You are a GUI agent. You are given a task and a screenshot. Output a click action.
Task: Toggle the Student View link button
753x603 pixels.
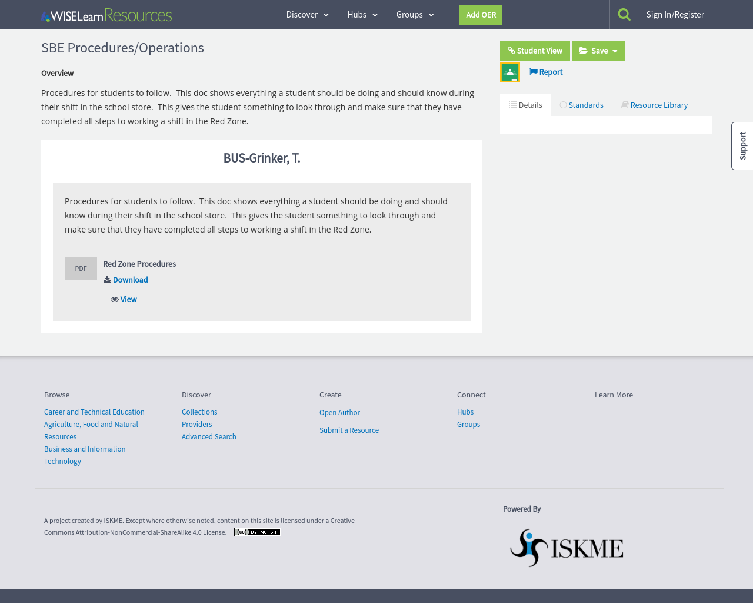(534, 51)
